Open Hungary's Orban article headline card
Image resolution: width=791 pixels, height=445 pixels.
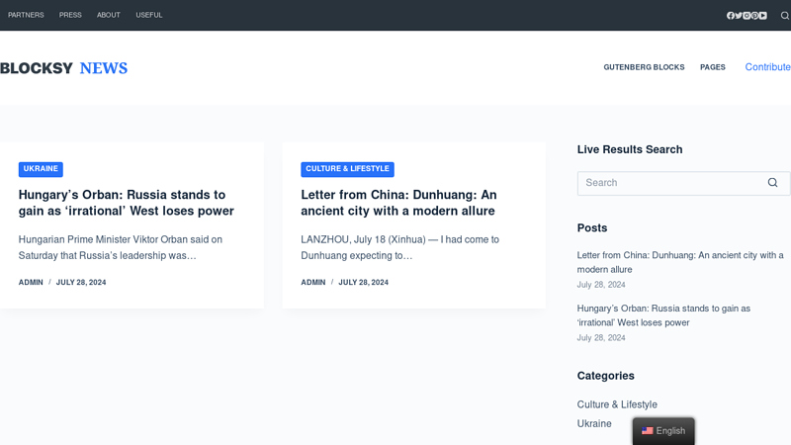(x=127, y=203)
